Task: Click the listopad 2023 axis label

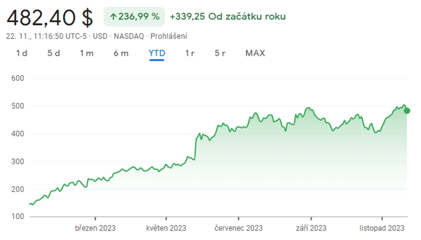Action: pyautogui.click(x=382, y=228)
